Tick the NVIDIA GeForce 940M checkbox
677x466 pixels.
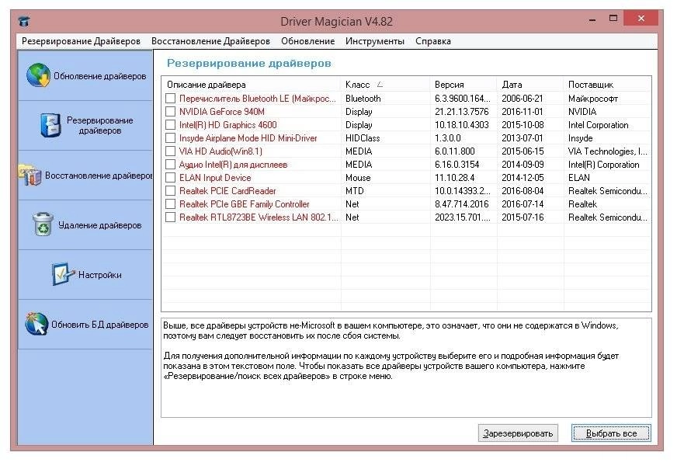tap(171, 112)
